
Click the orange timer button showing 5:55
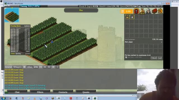(x=127, y=11)
